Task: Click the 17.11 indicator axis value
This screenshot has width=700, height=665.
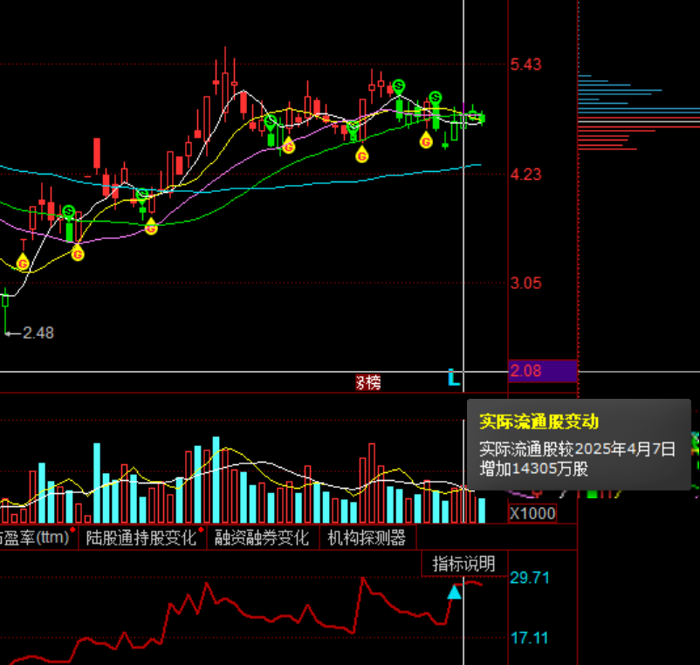Action: pos(530,638)
